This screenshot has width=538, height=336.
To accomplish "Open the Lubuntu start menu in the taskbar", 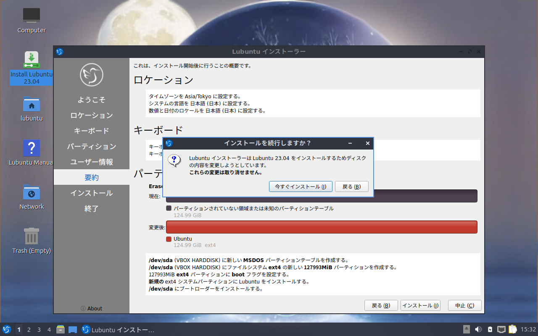I will coord(7,330).
